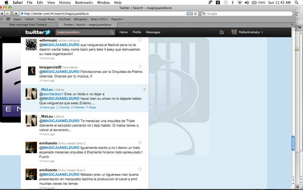Open a new tab with plus button
Viewport: 303px width, 190px height.
point(292,25)
